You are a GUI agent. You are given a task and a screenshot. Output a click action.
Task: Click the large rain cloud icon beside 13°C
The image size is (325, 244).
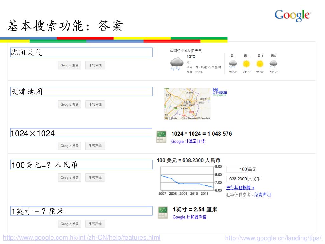coord(177,64)
